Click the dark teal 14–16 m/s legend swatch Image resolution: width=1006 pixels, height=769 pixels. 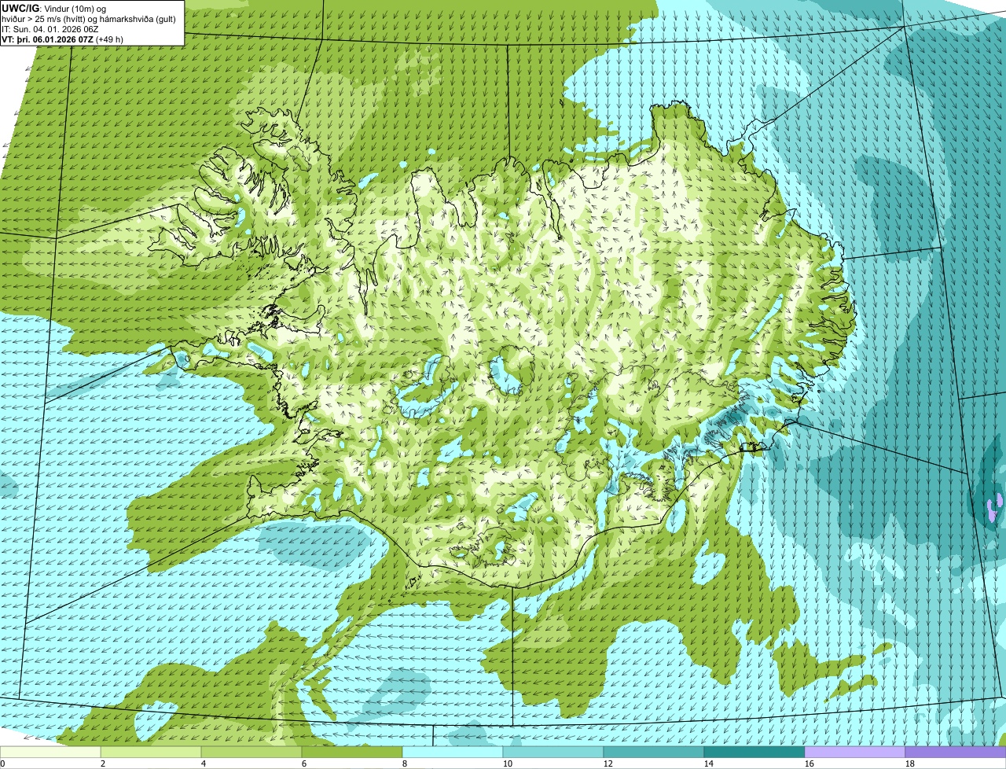coord(754,752)
